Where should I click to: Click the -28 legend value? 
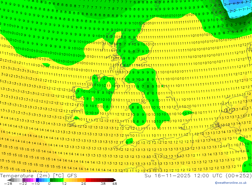8,183
